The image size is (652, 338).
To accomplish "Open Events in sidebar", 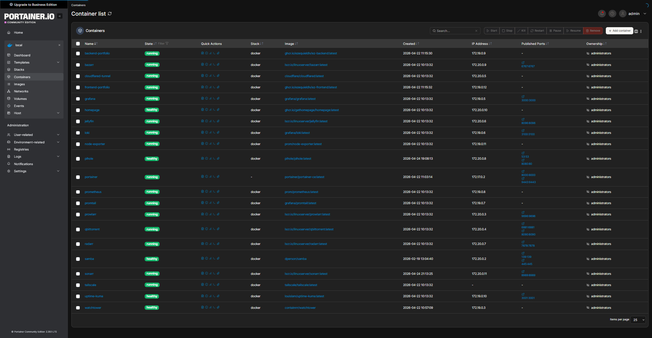I will [x=34, y=106].
